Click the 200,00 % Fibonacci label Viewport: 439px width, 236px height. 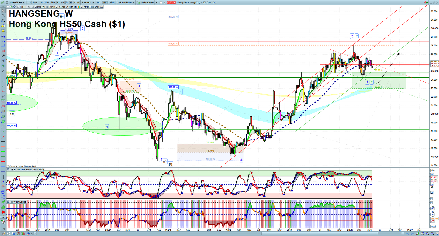coord(173,16)
